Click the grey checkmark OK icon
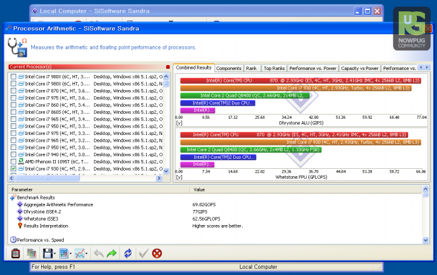 point(144,253)
